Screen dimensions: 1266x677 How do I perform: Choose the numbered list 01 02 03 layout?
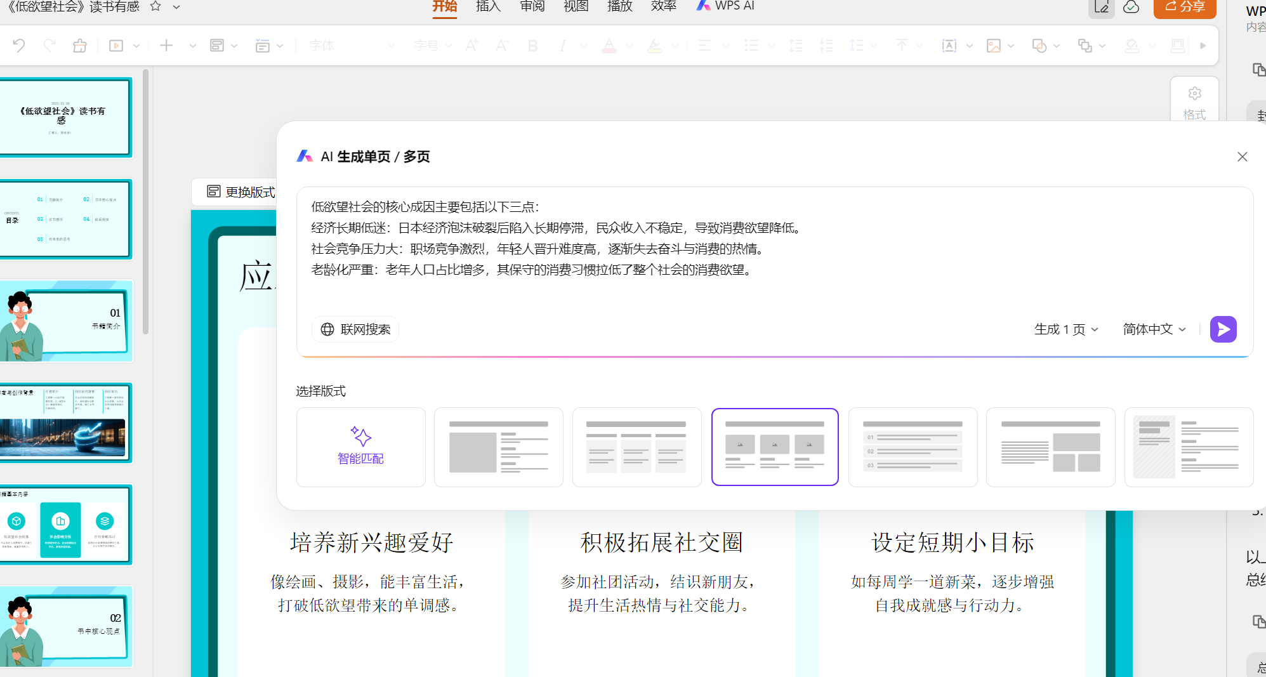point(913,447)
